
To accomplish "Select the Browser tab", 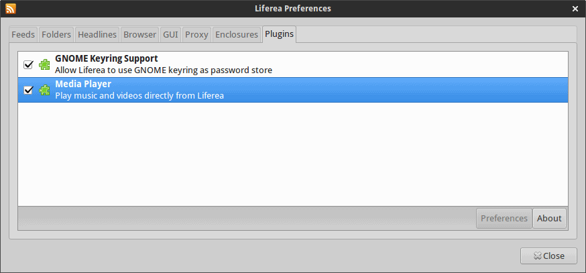I will pos(139,35).
